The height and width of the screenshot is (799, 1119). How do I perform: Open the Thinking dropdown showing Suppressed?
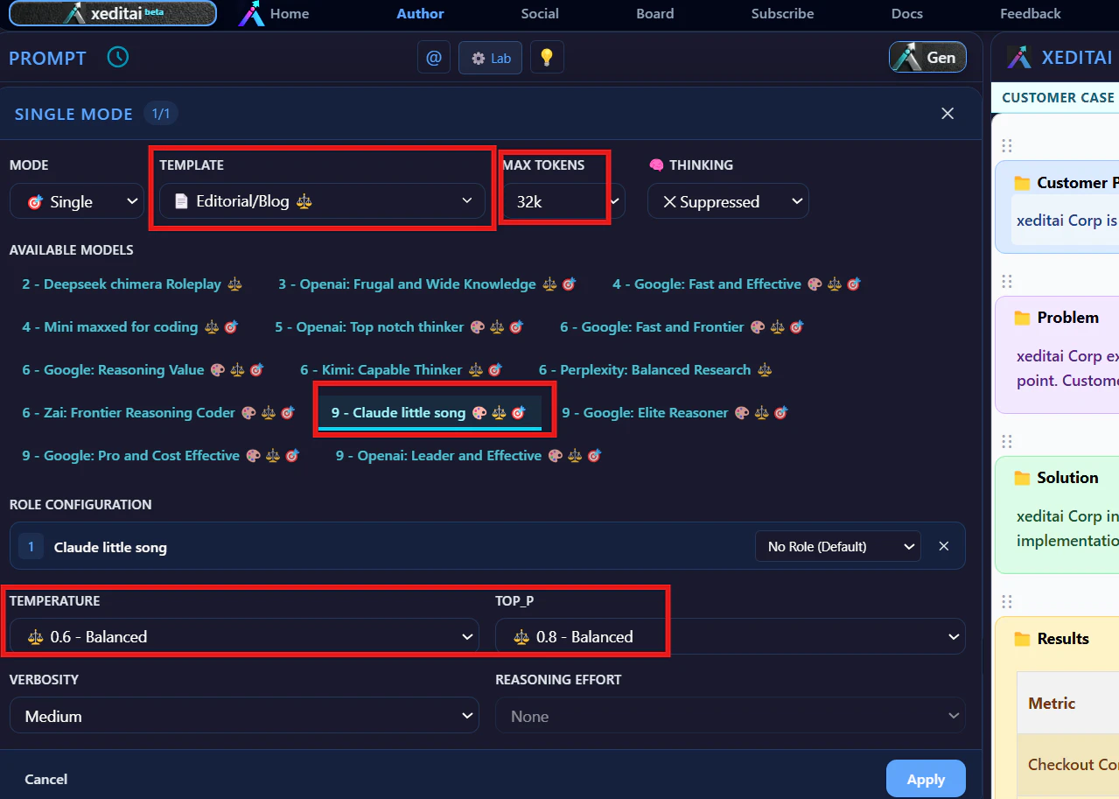[728, 200]
